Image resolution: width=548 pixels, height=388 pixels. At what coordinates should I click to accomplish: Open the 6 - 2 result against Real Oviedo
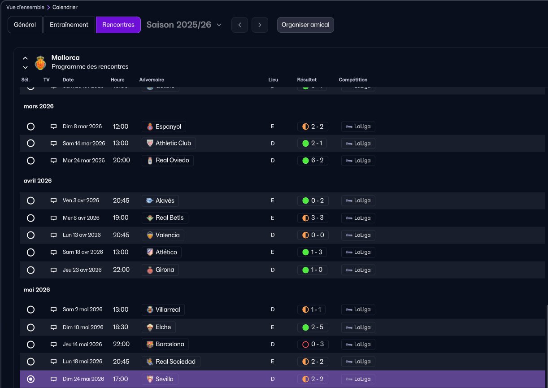point(313,160)
